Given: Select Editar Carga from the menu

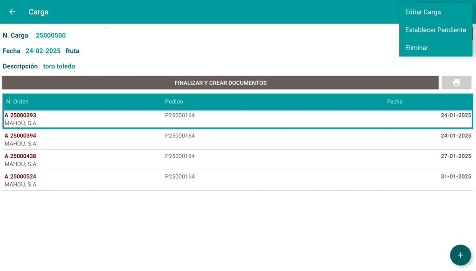Looking at the screenshot, I should [423, 12].
